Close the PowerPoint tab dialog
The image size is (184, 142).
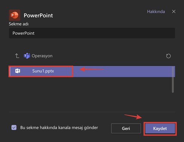point(174,12)
